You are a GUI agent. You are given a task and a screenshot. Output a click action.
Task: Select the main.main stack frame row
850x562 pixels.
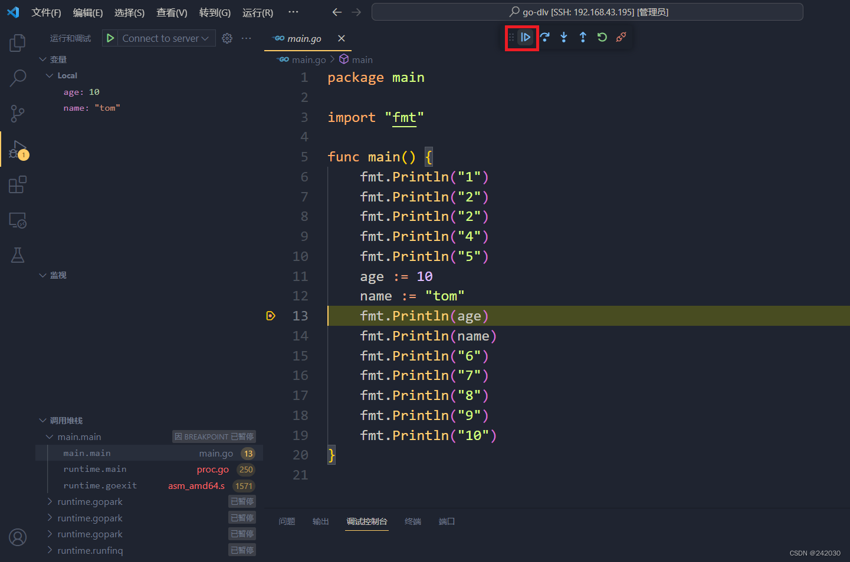pos(149,453)
